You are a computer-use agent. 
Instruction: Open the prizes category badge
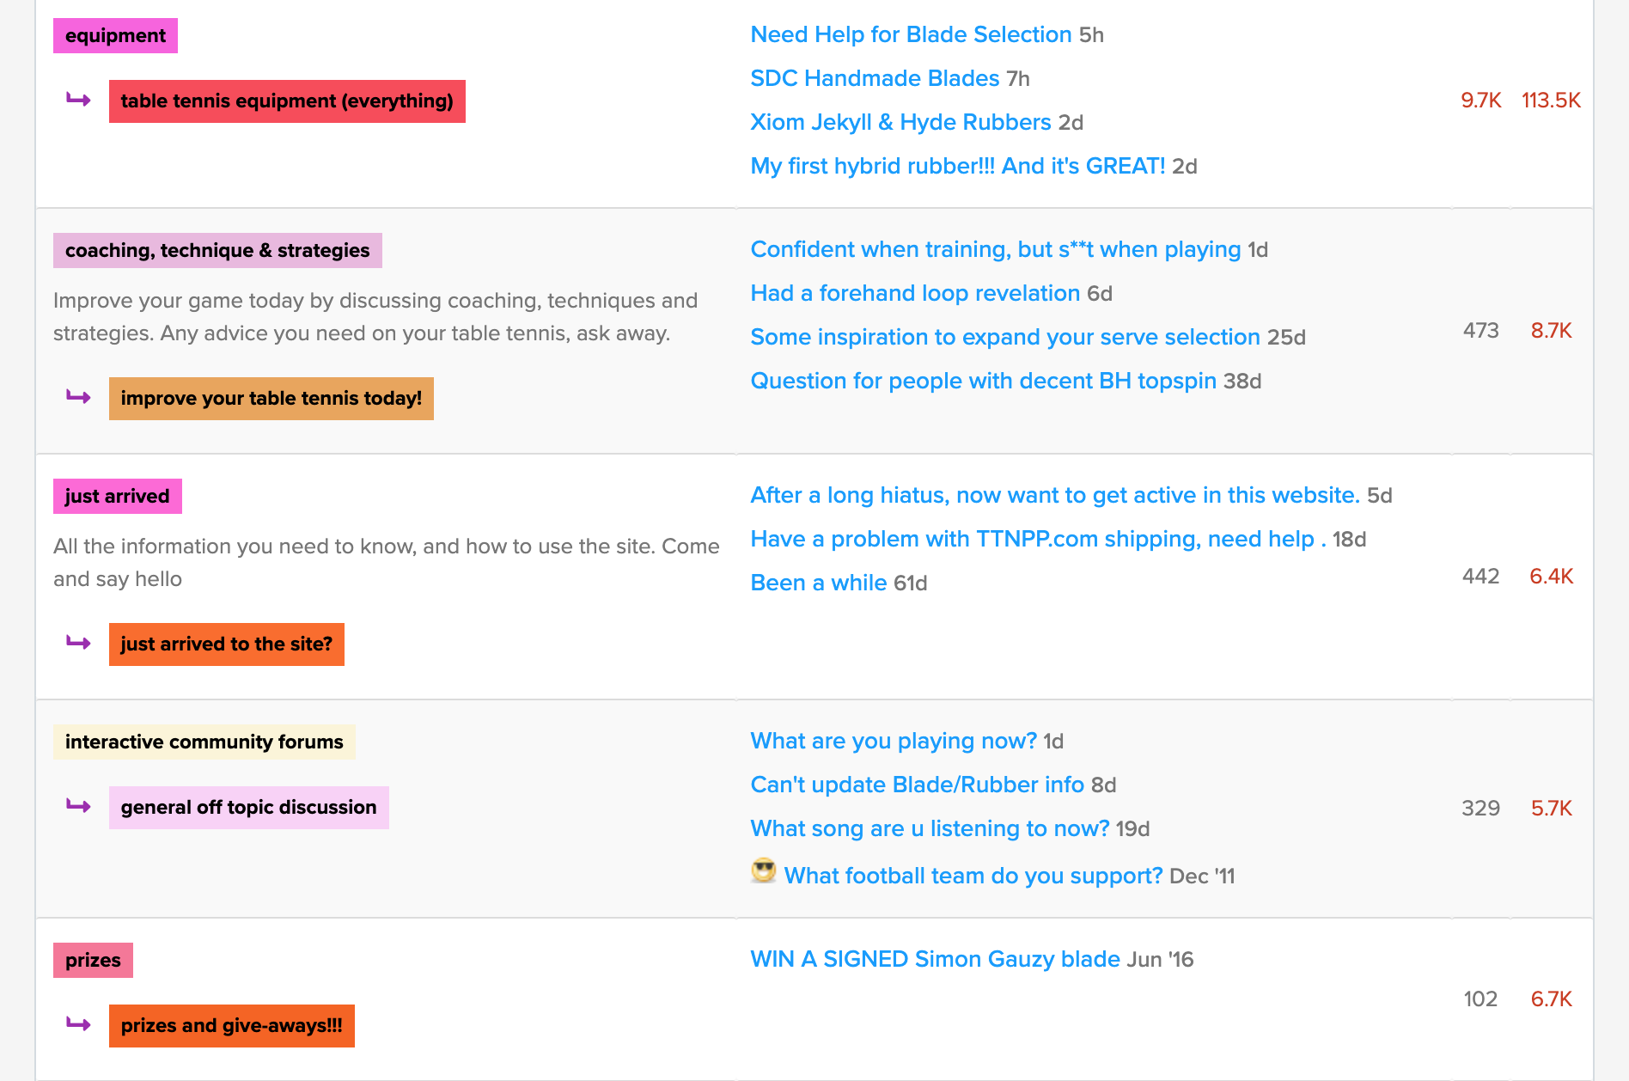[93, 961]
